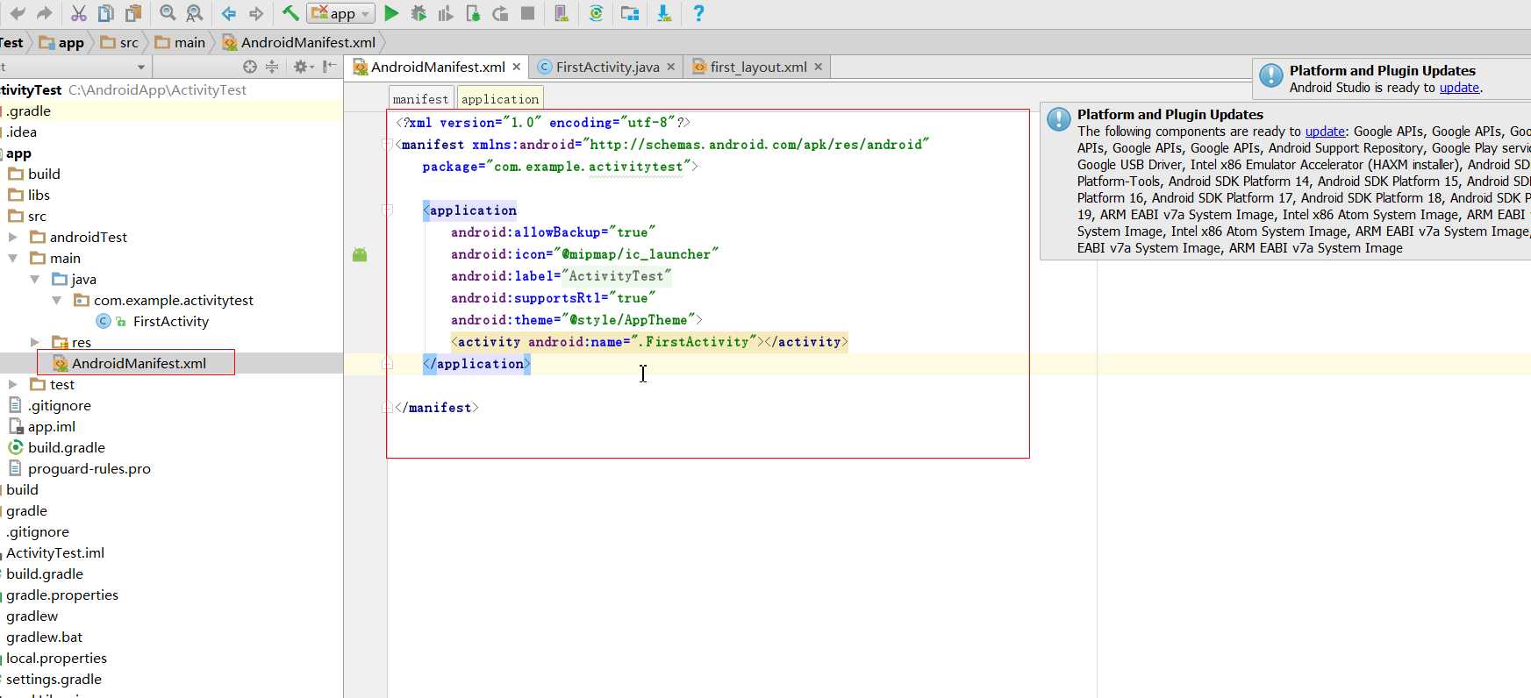Select gradlew.bat file
This screenshot has width=1531, height=698.
click(43, 637)
